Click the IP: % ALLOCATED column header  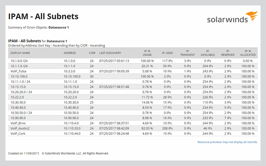[x=248, y=53]
